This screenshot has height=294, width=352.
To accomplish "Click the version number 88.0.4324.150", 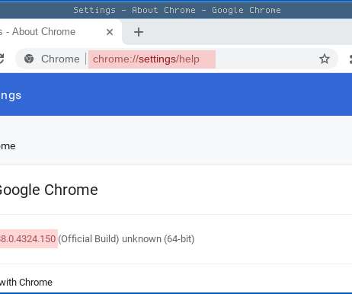I will pyautogui.click(x=27, y=238).
